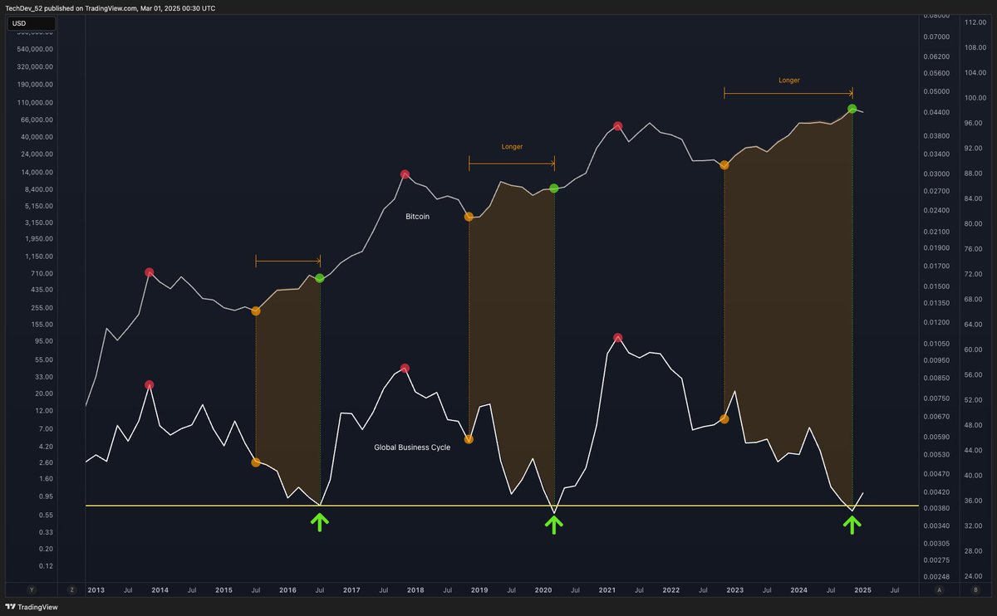Click the green arrow near 2025
Image resolution: width=997 pixels, height=616 pixels.
(x=852, y=523)
